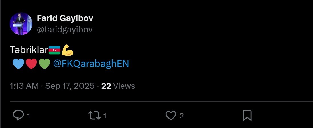This screenshot has height=128, width=313.
Task: Click the flexed bicep emoji
Action: [68, 50]
